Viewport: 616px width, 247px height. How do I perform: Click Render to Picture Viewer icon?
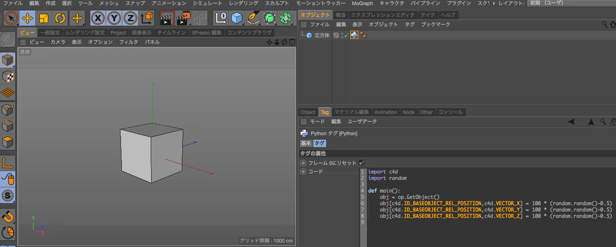tap(183, 18)
